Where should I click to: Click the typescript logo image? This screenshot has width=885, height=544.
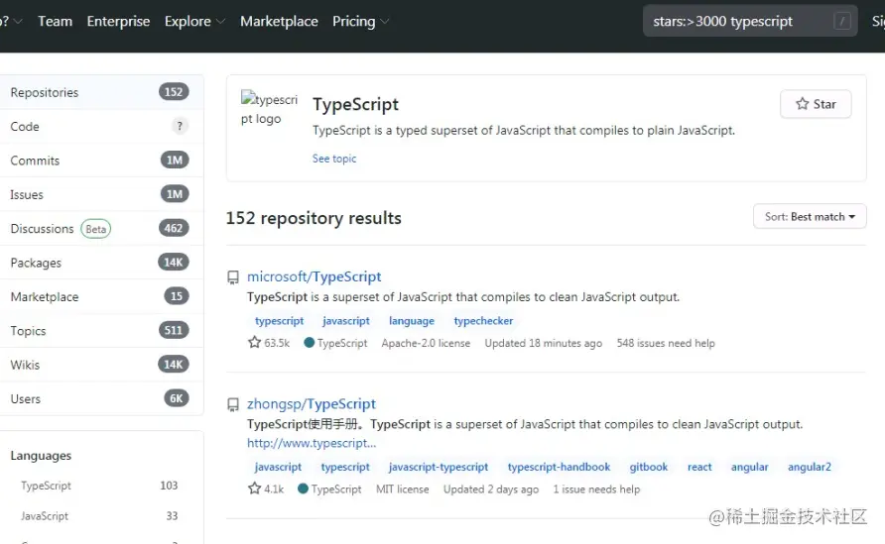tap(269, 109)
